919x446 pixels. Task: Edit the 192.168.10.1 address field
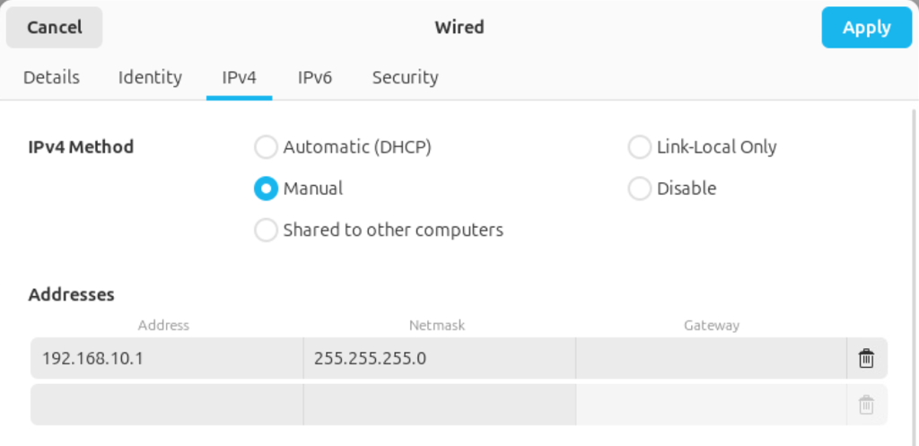click(167, 359)
